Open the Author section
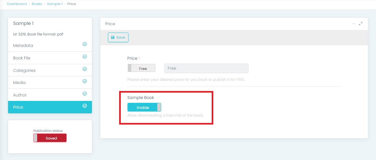Image resolution: width=376 pixels, height=160 pixels. tap(20, 95)
